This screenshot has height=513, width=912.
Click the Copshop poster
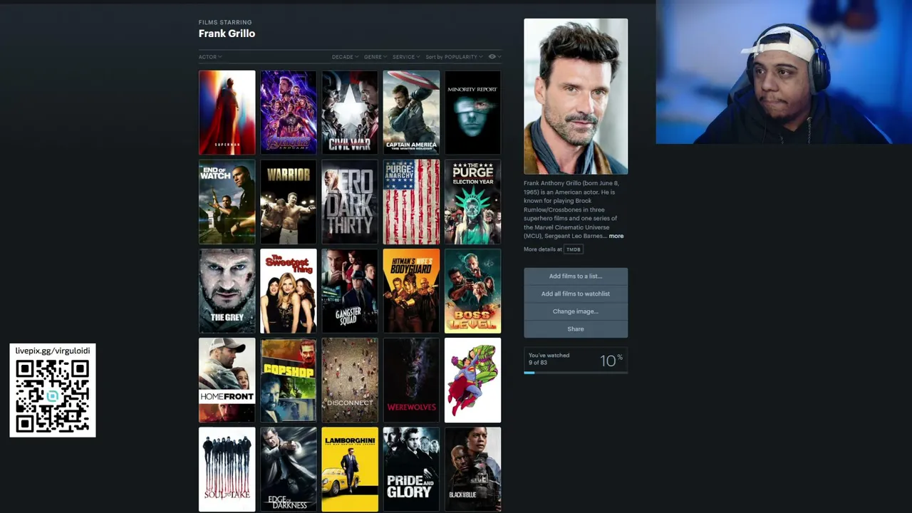point(289,380)
